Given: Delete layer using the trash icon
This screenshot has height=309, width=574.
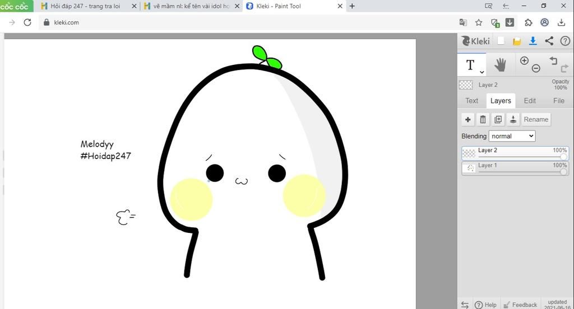Looking at the screenshot, I should coord(483,119).
